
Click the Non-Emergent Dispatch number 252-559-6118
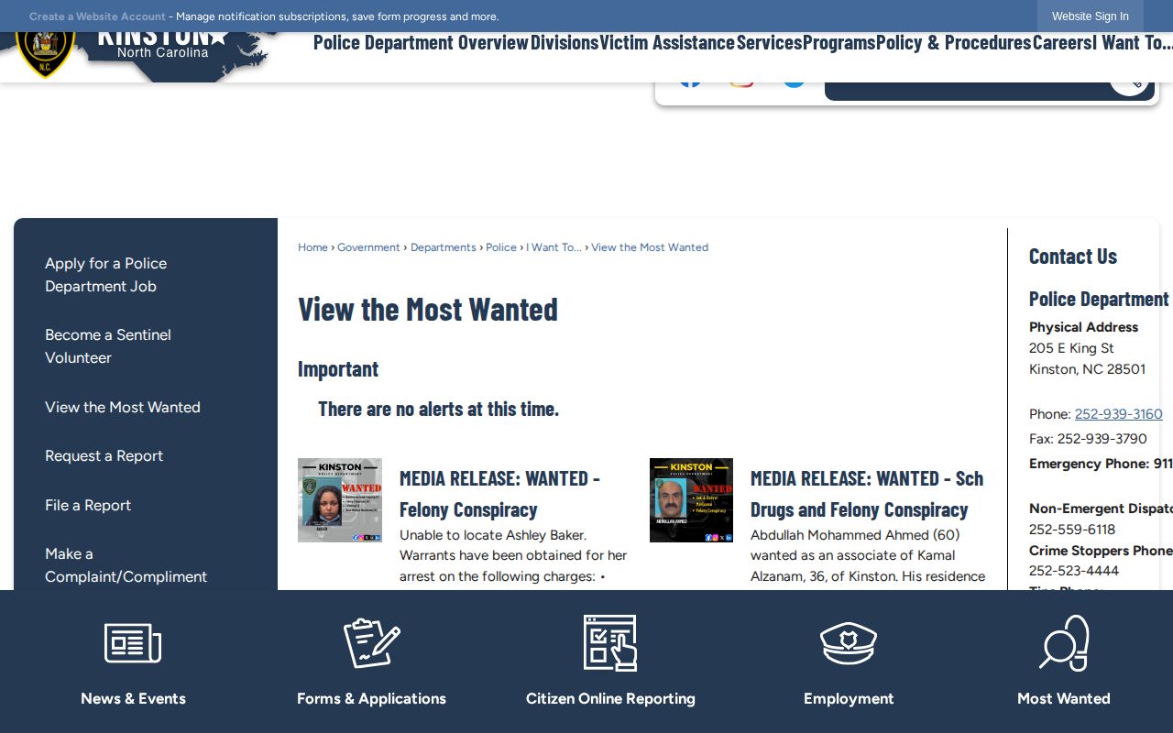tap(1072, 530)
